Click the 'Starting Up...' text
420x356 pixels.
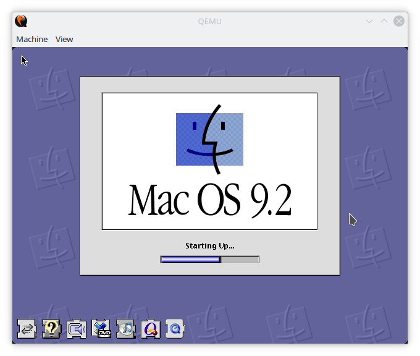[210, 246]
